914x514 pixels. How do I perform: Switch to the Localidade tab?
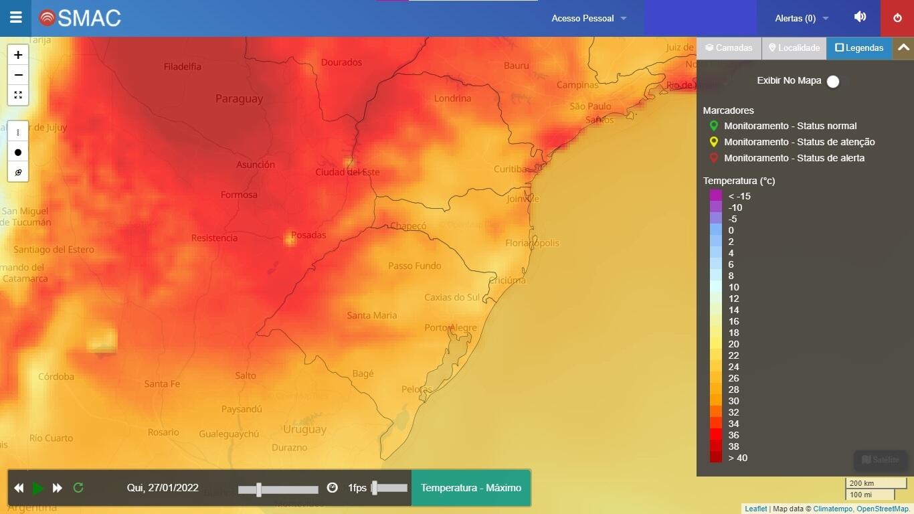[x=794, y=48]
